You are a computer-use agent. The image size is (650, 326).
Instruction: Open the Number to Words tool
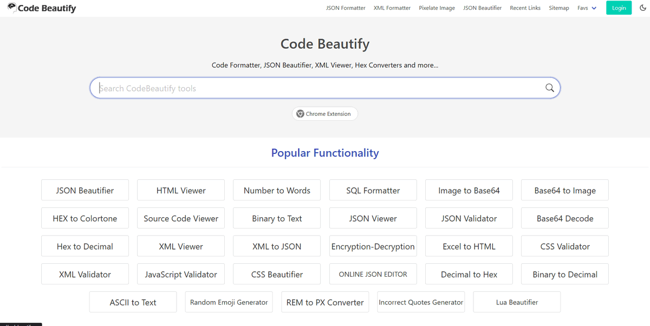(277, 190)
